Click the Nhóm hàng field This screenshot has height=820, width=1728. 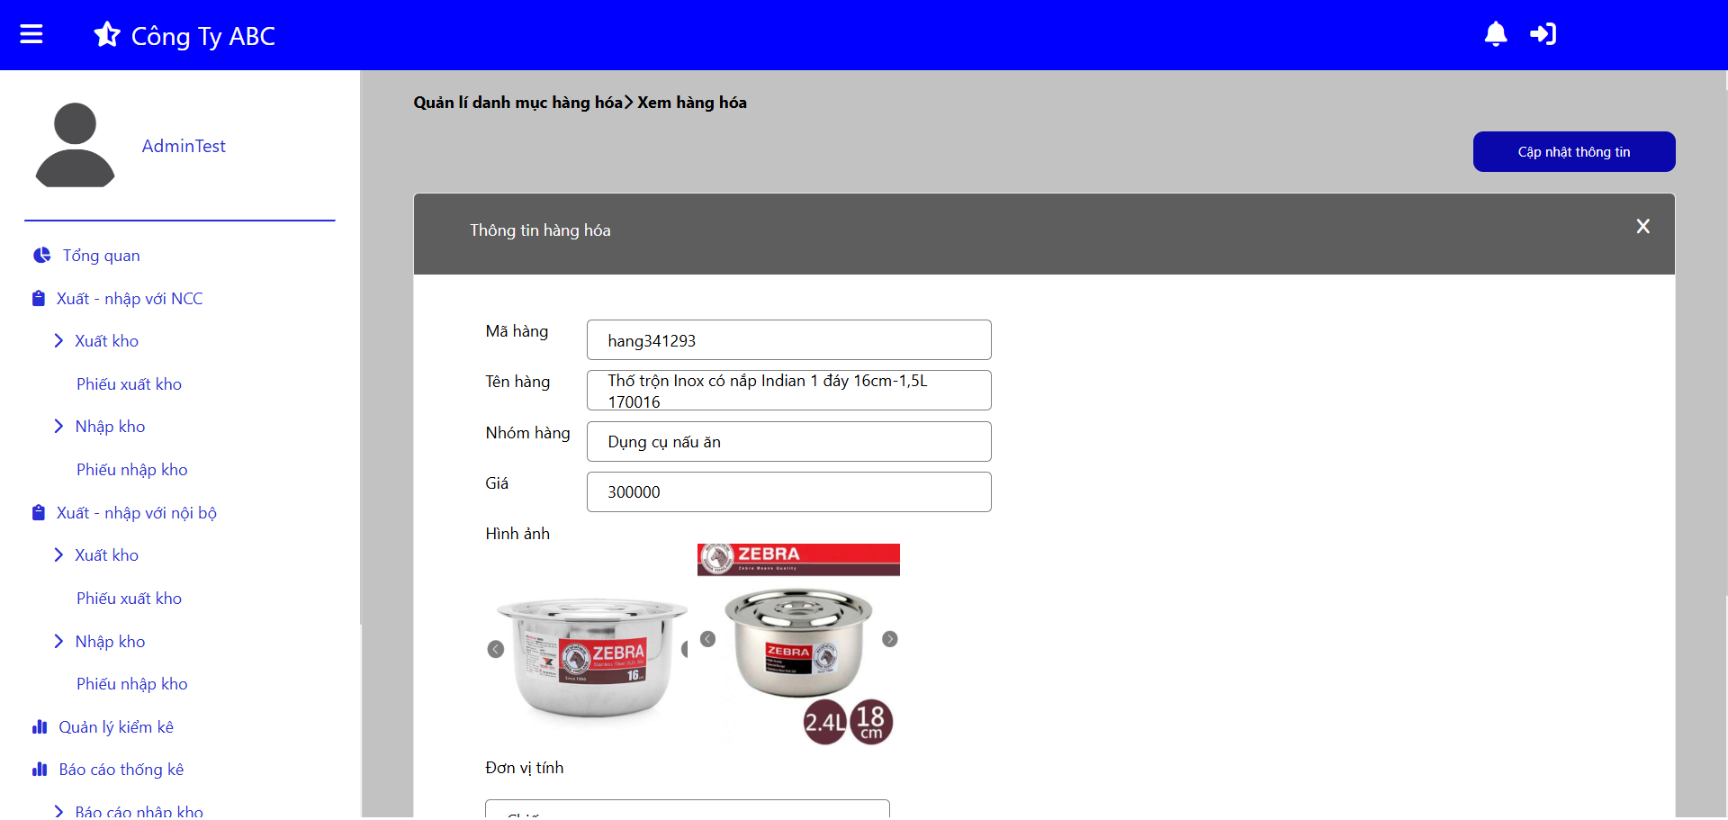coord(789,442)
